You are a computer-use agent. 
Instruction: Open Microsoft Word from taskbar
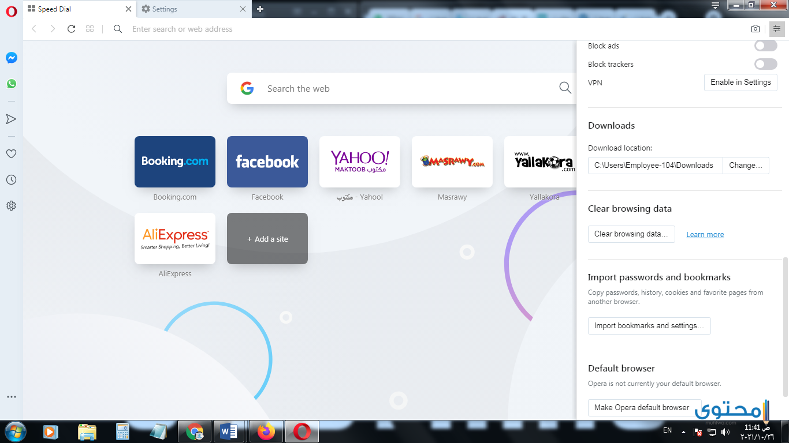coord(229,431)
